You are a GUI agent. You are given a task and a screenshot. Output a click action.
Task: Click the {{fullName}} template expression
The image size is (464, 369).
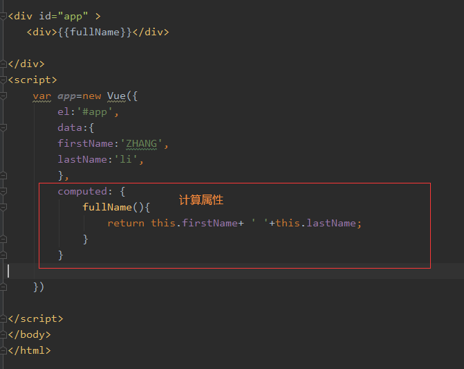pos(95,32)
